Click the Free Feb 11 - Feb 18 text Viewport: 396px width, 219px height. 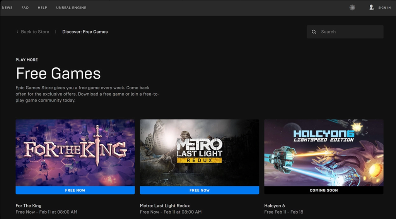pos(284,212)
